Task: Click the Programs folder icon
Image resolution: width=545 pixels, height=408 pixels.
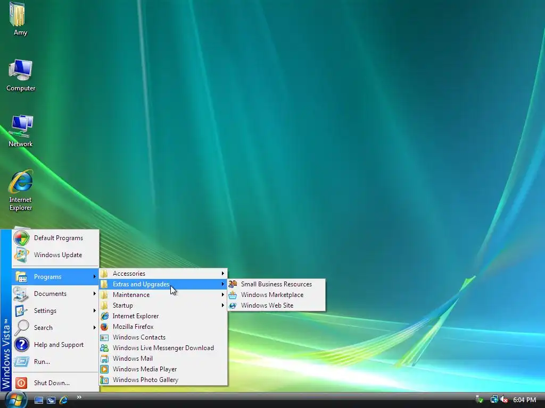Action: click(x=21, y=277)
